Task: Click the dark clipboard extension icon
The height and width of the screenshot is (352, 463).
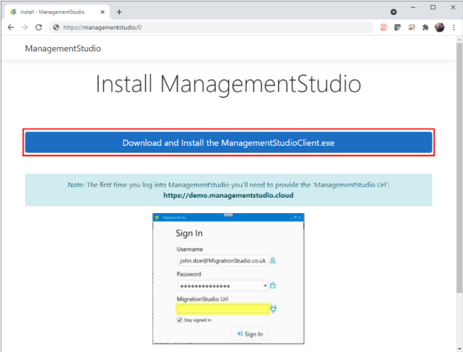Action: point(397,27)
